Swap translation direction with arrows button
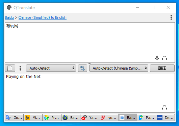This screenshot has height=126, width=179. (x=82, y=68)
